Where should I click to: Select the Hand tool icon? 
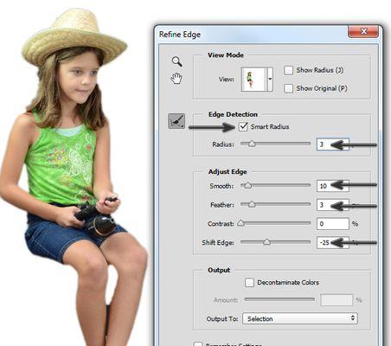(176, 78)
